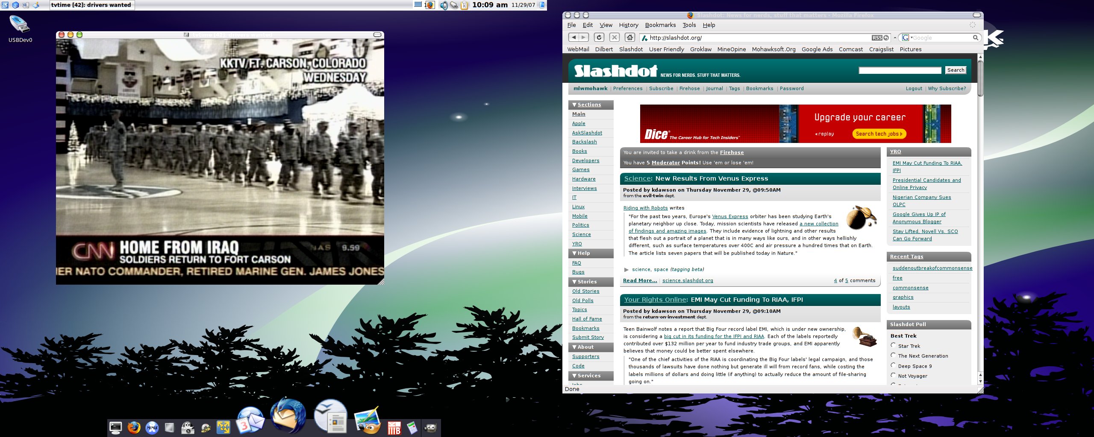Launch the penguin camera screenshot tool

coord(188,427)
